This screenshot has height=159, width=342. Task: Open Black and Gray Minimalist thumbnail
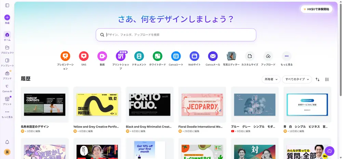point(150,105)
